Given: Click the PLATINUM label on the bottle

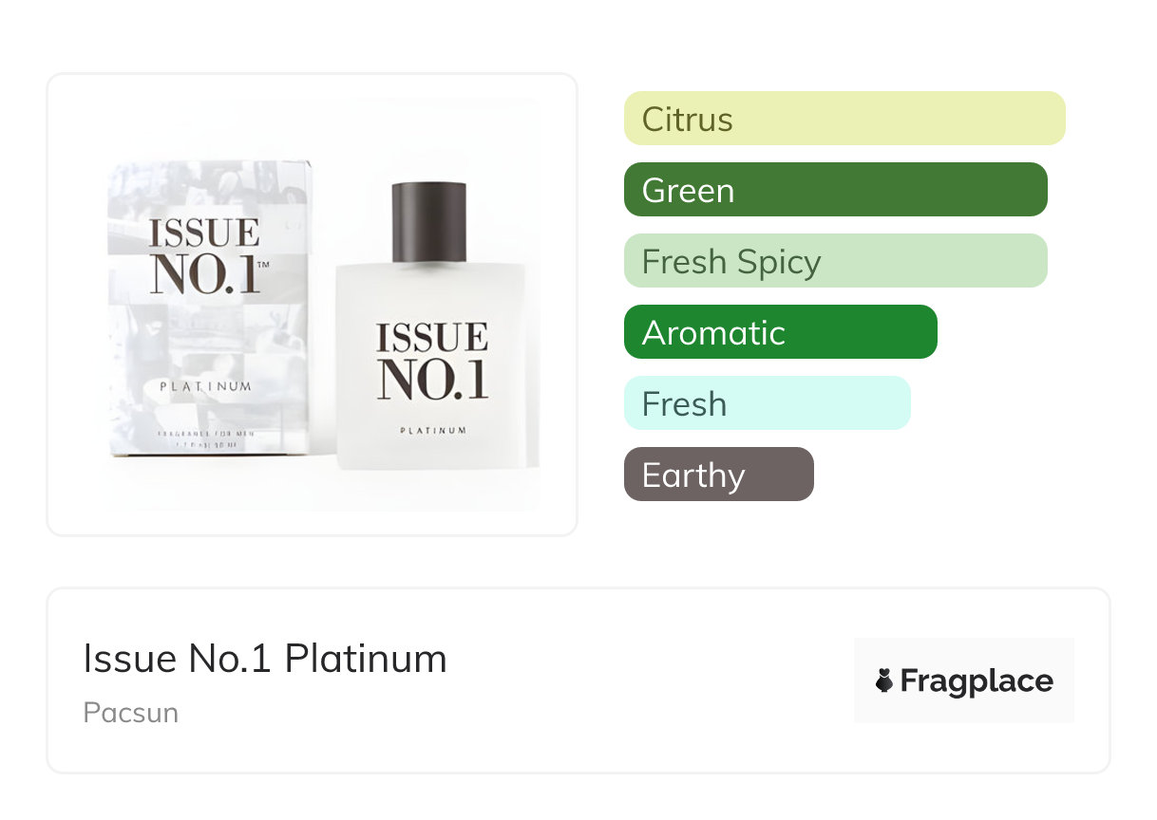Looking at the screenshot, I should click(432, 430).
